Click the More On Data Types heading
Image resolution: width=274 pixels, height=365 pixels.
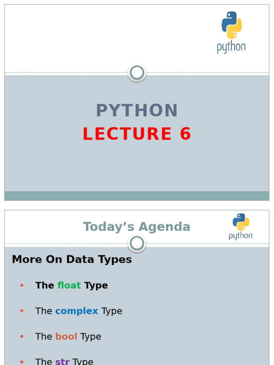tap(72, 259)
